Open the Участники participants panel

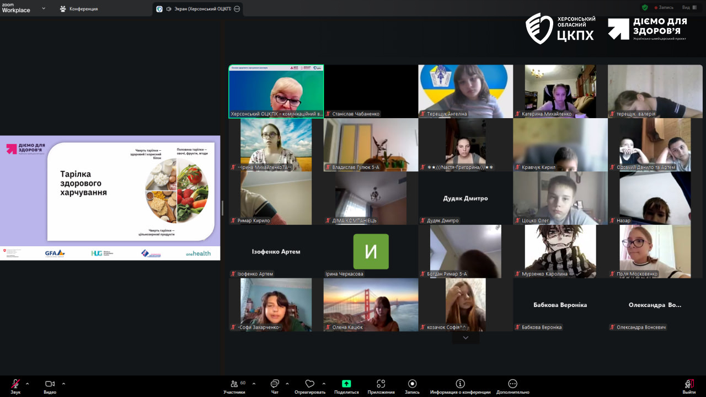coord(234,384)
